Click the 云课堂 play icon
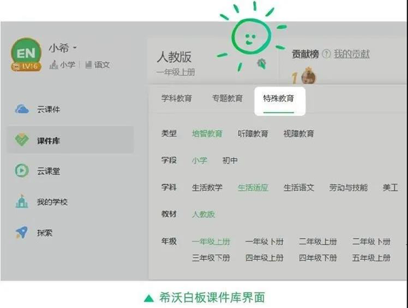This screenshot has width=408, height=308. 22,171
